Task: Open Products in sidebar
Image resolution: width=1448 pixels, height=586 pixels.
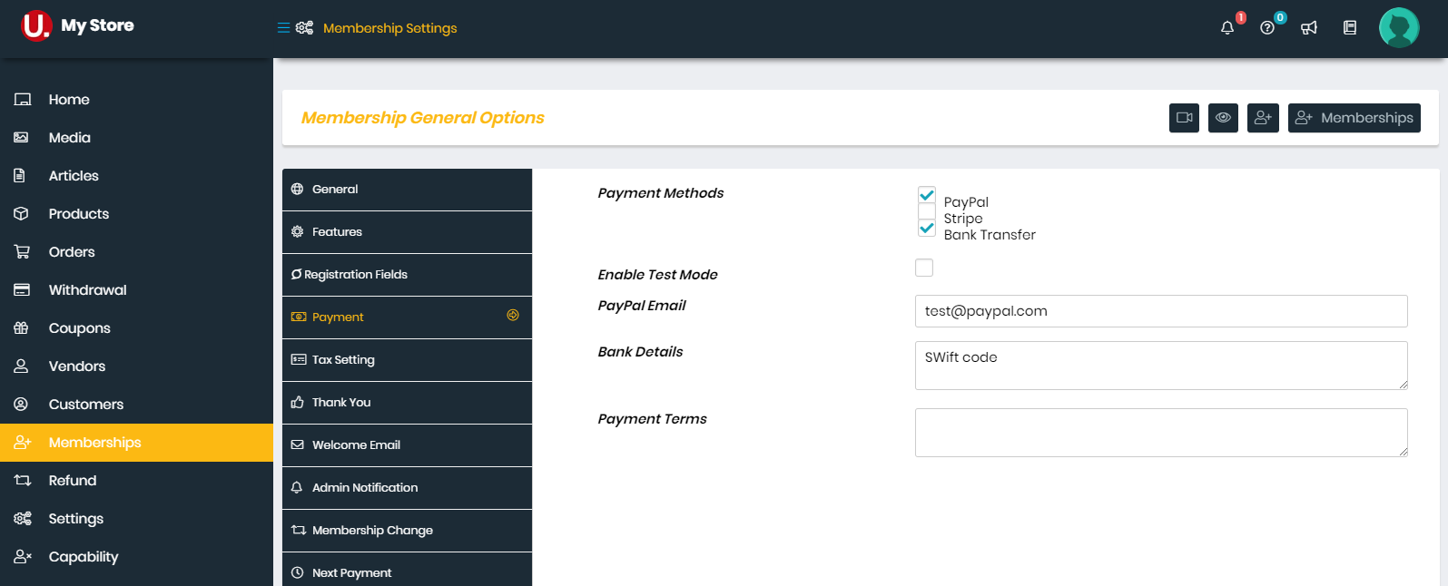Action: [x=136, y=214]
